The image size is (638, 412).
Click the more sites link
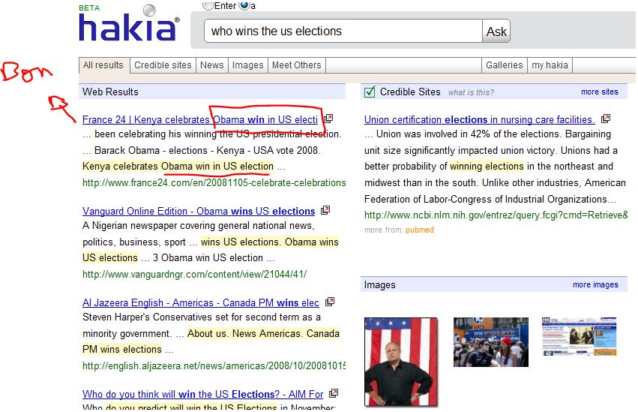tap(599, 92)
